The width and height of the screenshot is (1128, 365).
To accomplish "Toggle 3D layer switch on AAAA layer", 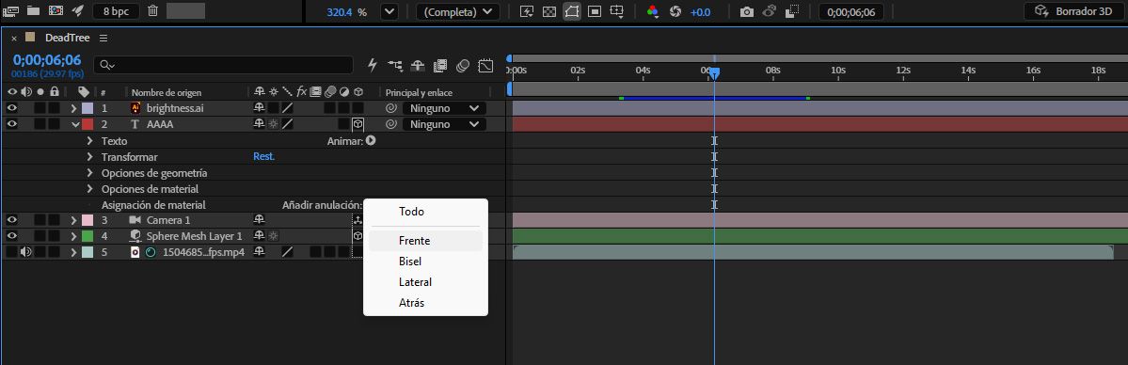I will pos(357,124).
